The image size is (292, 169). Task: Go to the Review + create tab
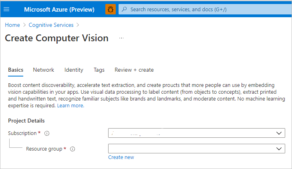[x=134, y=70]
